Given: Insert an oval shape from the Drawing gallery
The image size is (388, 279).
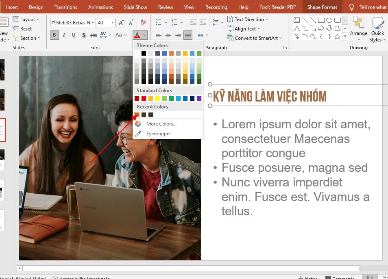Looking at the screenshot, I should (x=329, y=21).
